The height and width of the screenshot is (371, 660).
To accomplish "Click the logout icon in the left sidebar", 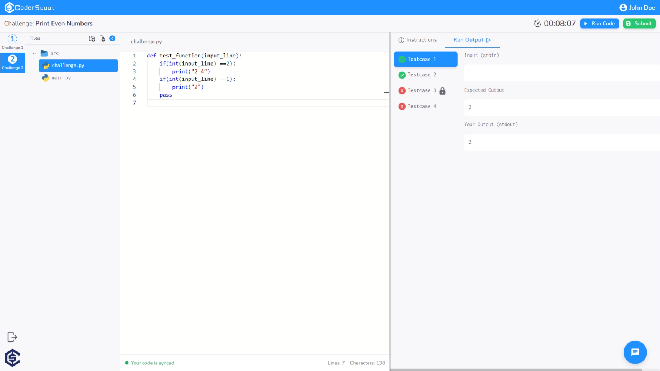I will (x=12, y=337).
